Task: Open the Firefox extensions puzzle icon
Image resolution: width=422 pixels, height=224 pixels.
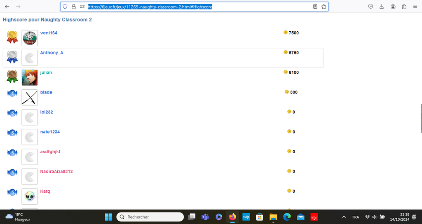Action: tap(404, 7)
